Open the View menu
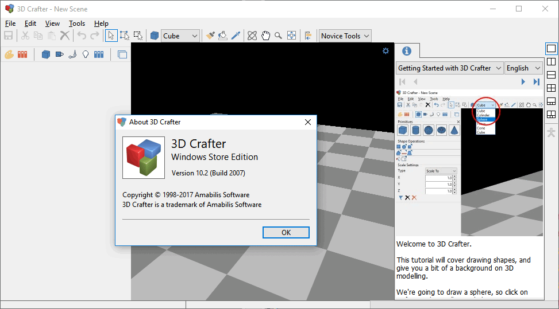The height and width of the screenshot is (309, 559). tap(52, 24)
